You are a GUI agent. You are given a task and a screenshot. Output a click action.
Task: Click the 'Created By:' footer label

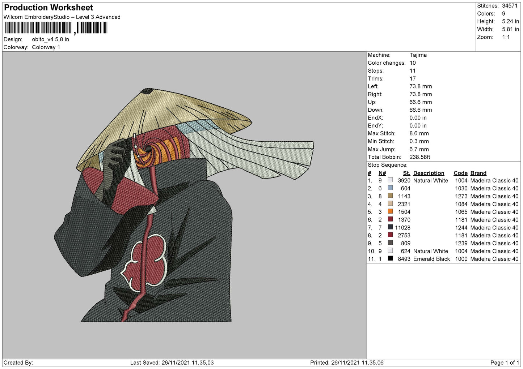(18, 363)
